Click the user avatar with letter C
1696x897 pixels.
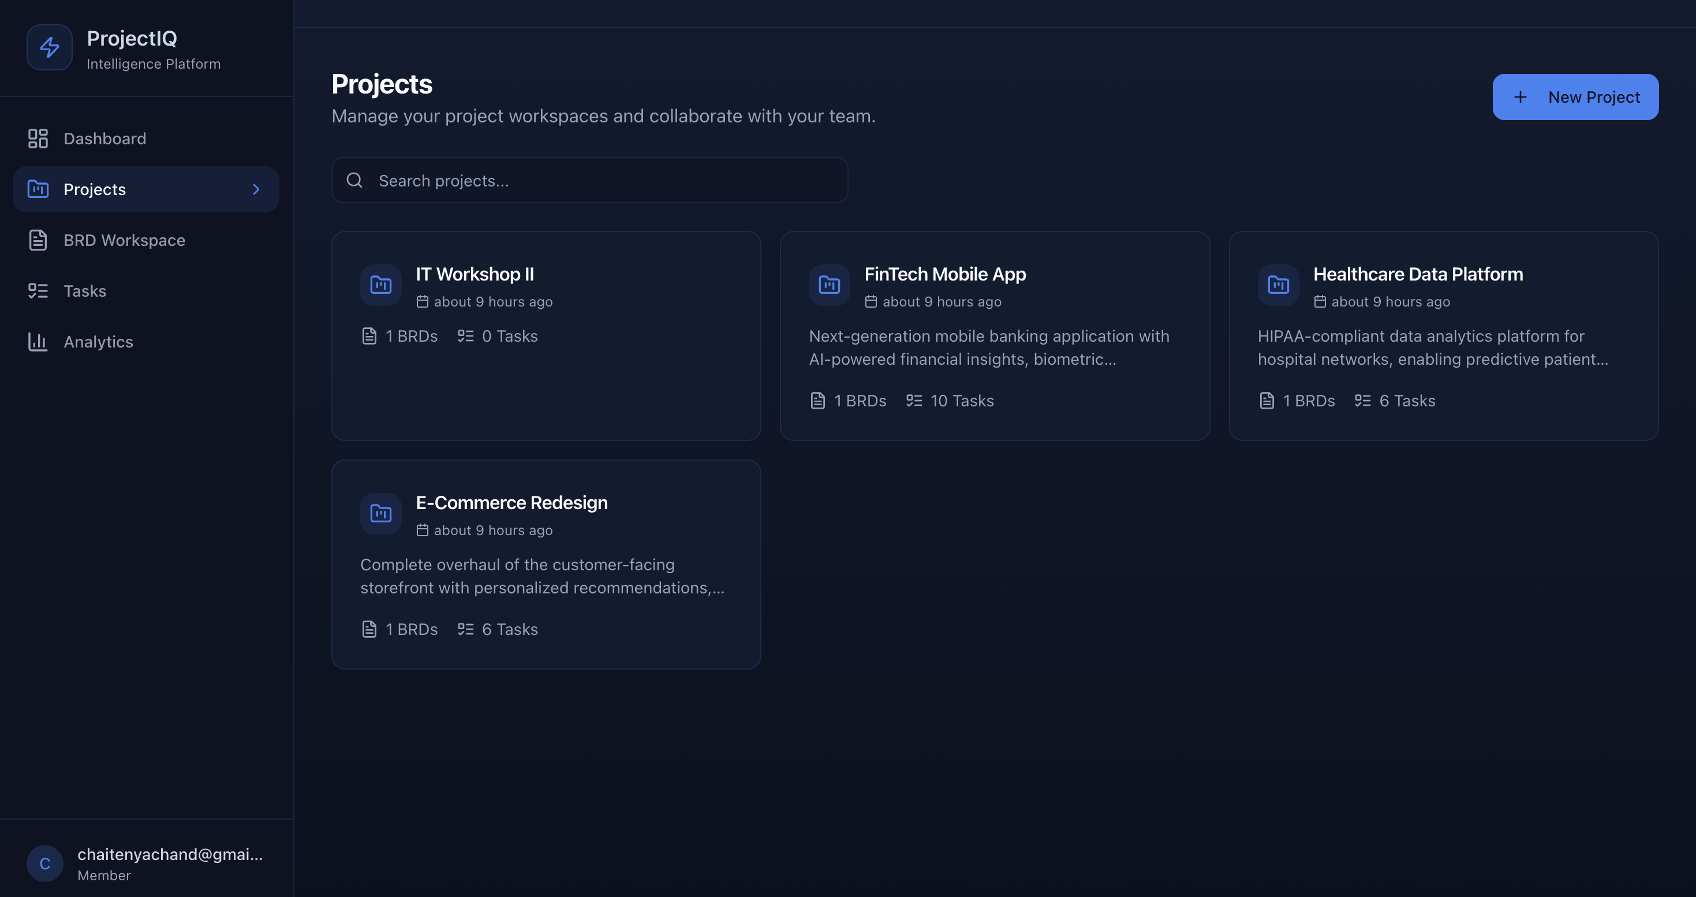coord(45,864)
